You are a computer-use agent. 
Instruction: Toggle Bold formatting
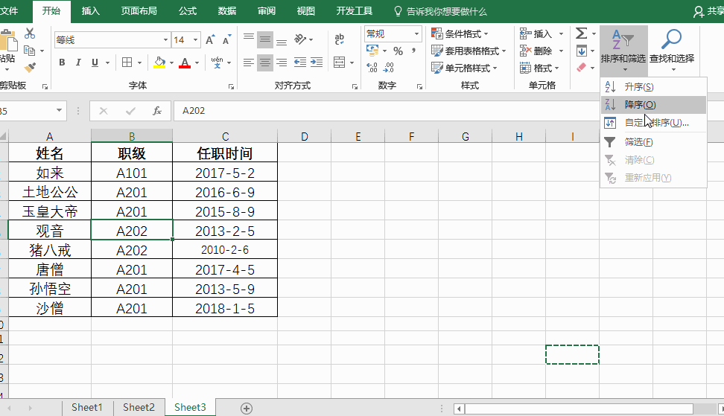click(62, 63)
